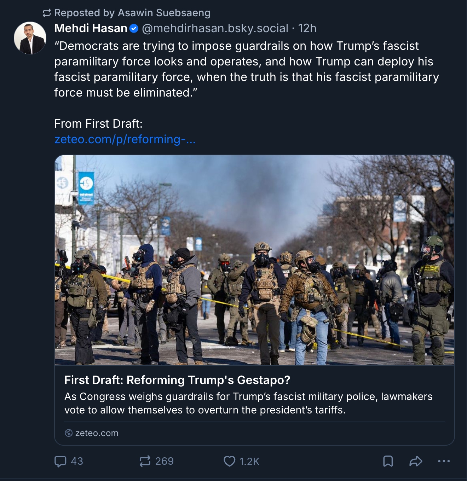Click the 12h post timestamp
467x481 pixels.
(x=307, y=28)
